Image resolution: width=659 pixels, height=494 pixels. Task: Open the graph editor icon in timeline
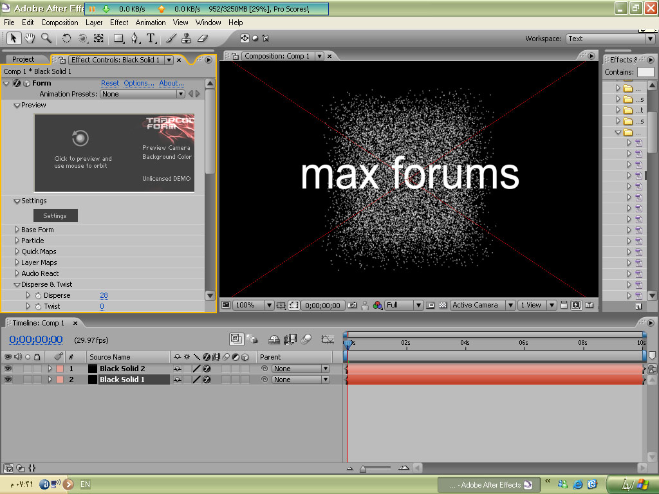[328, 340]
